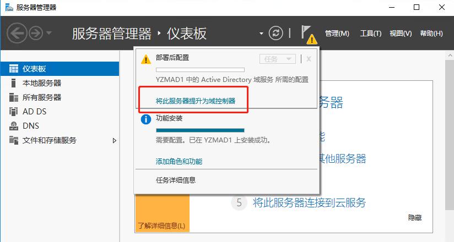Screen dimensions: 454x242
Task: Open the 工具(T) menu
Action: tap(370, 34)
